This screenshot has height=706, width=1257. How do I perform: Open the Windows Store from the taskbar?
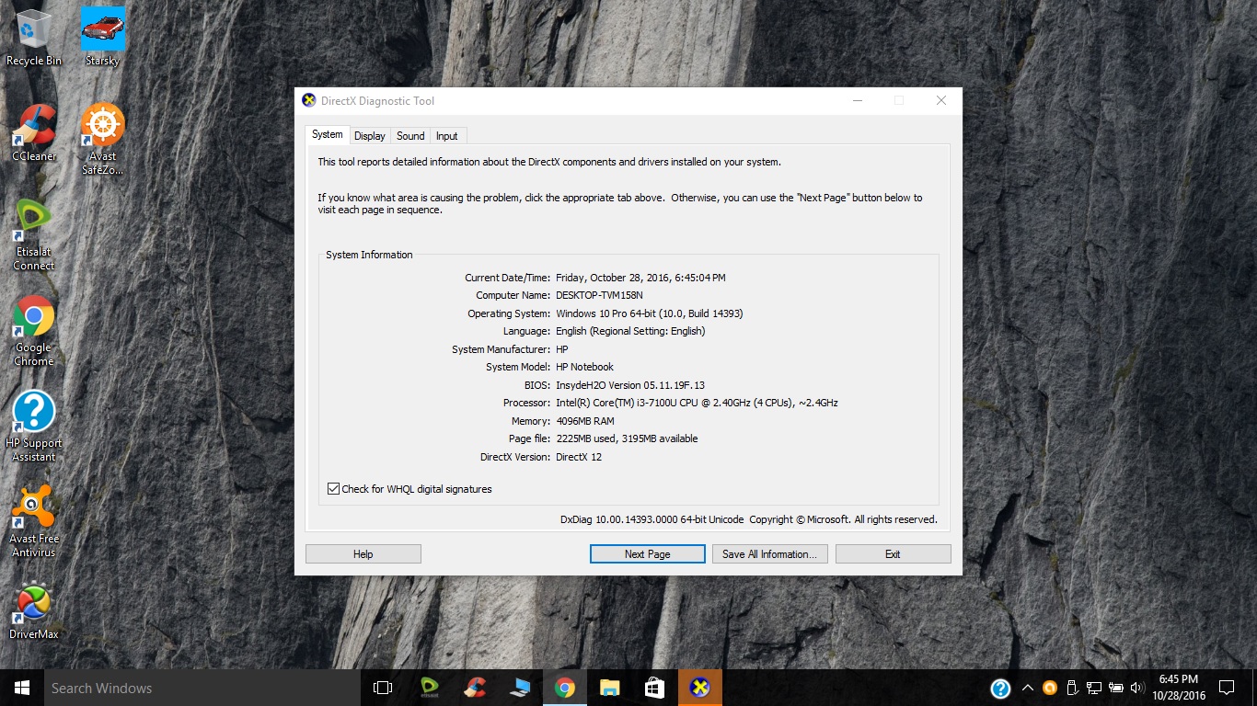654,688
